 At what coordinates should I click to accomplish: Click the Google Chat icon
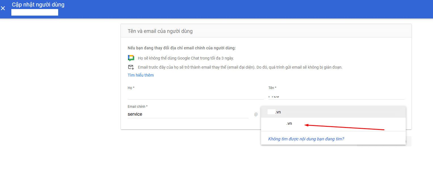coord(131,58)
